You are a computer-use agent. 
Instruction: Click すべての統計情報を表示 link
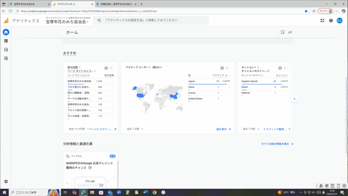(x=277, y=144)
